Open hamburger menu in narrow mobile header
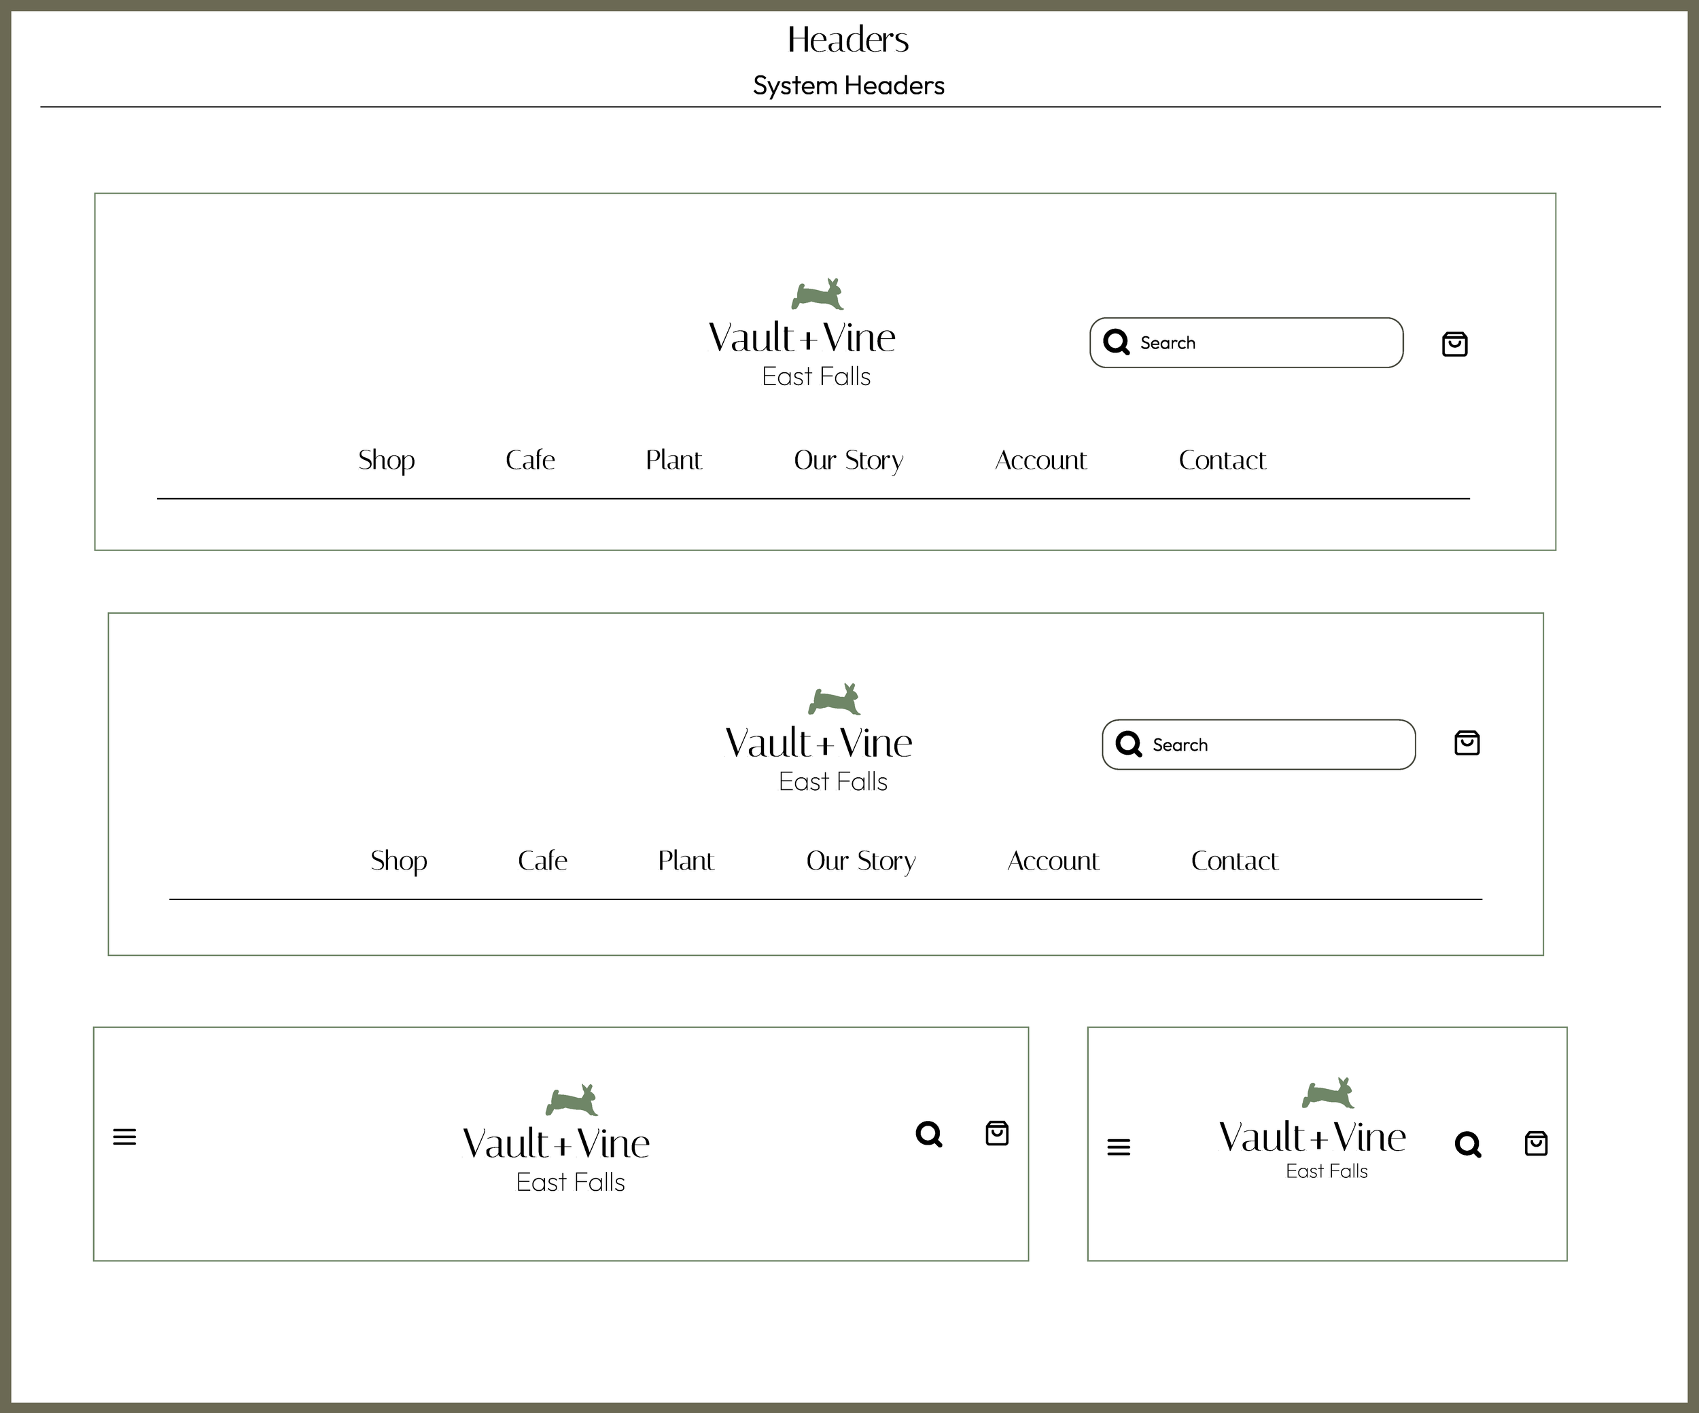The height and width of the screenshot is (1413, 1699). pos(1118,1147)
